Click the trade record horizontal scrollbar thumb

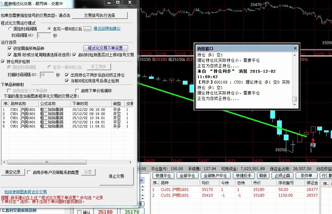(x=47, y=162)
